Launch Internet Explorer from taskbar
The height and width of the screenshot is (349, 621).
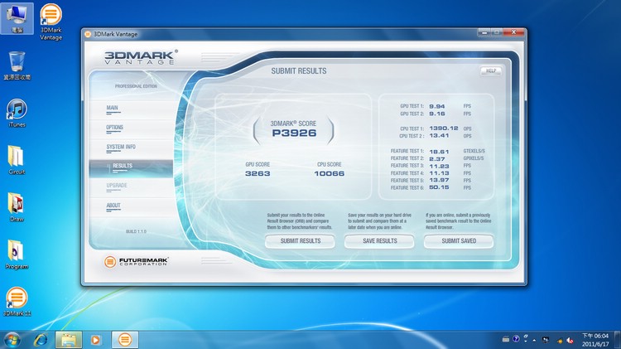[41, 340]
